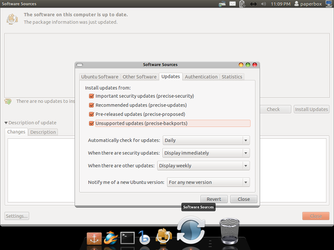
Task: Open Settings... in Update Manager
Action: coord(17,216)
